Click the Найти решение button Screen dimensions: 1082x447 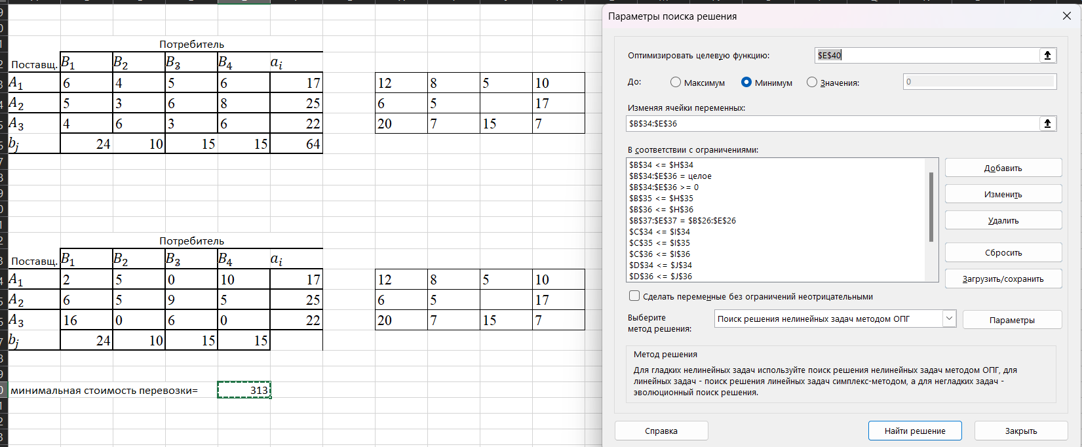click(x=915, y=431)
